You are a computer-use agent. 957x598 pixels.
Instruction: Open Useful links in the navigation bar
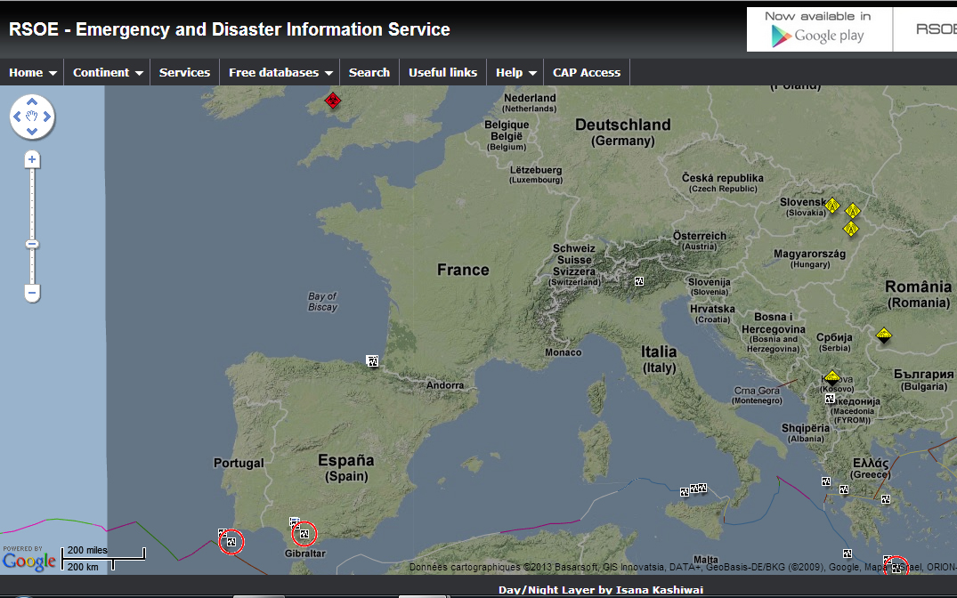(442, 72)
